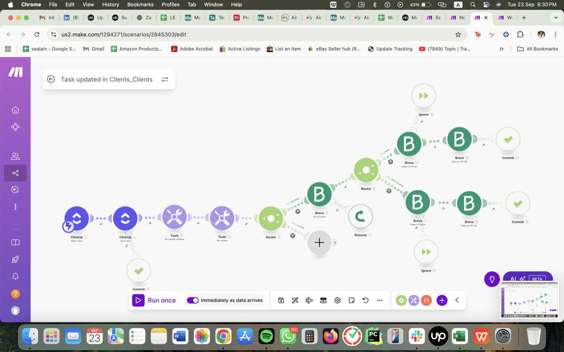The height and width of the screenshot is (352, 564).
Task: Click the Run once button
Action: [155, 300]
